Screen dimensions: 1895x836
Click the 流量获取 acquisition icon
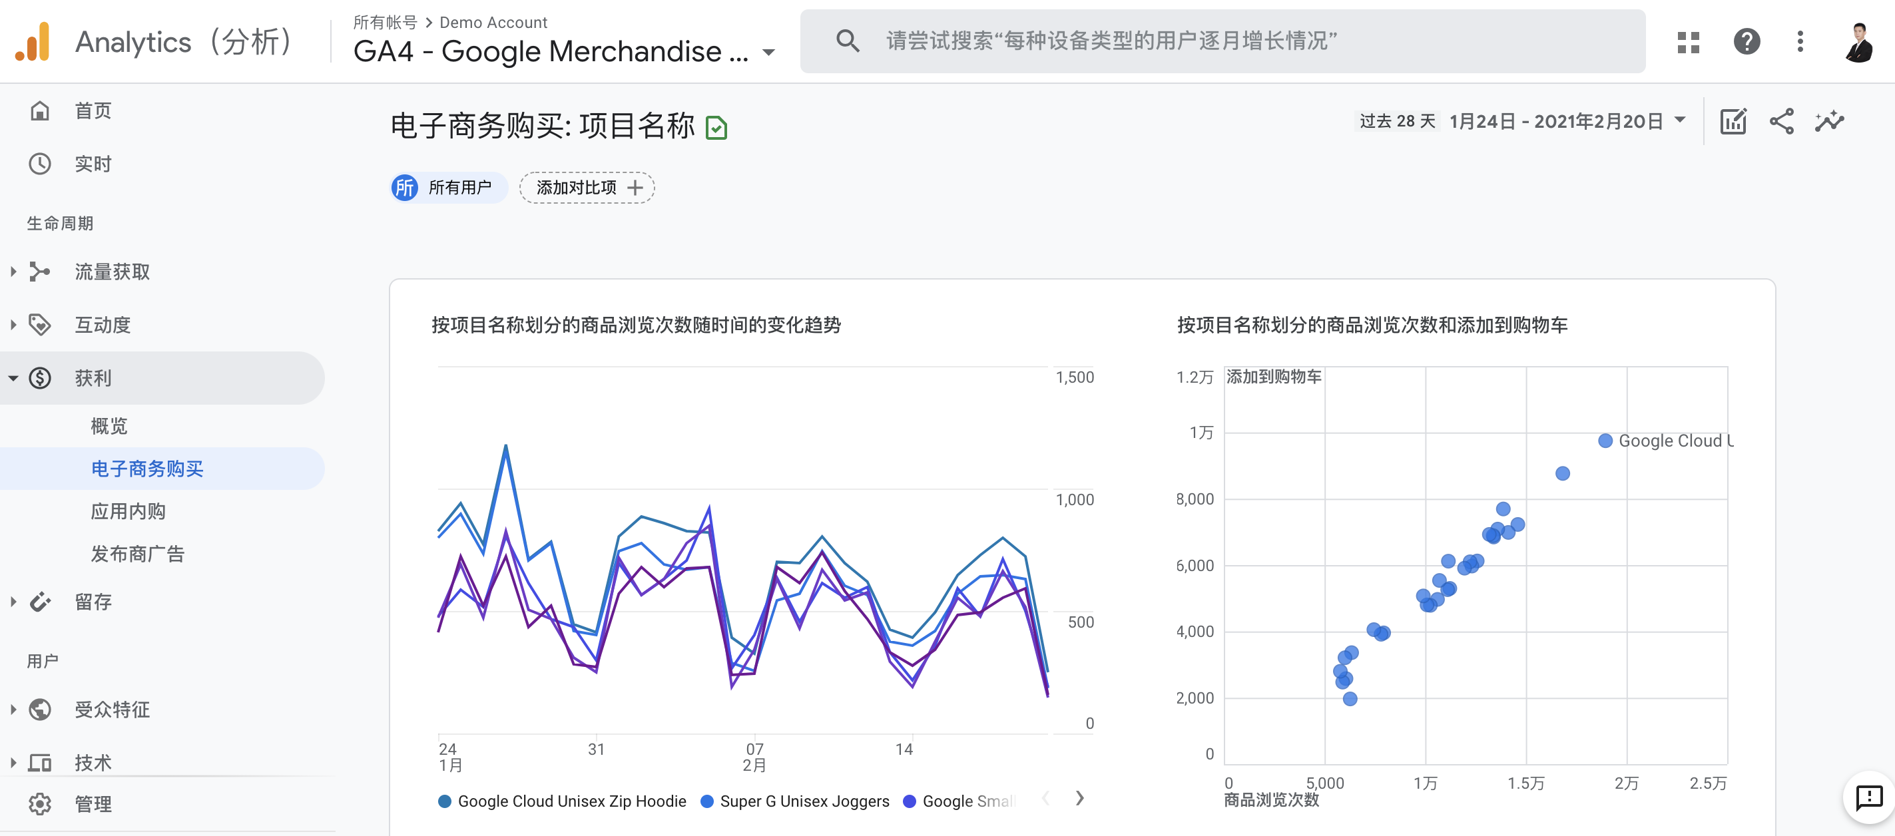pyautogui.click(x=40, y=272)
